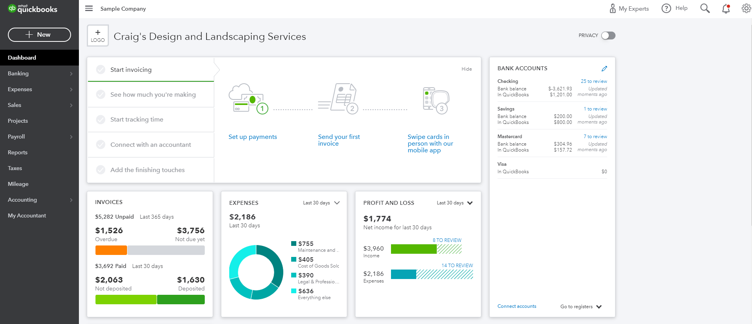Toggle the Privacy switch
The image size is (752, 324).
[x=608, y=36]
